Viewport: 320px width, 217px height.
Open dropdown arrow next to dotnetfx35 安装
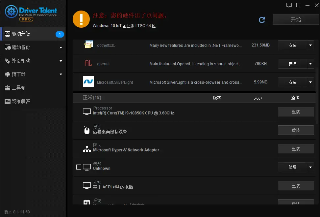tap(310, 45)
